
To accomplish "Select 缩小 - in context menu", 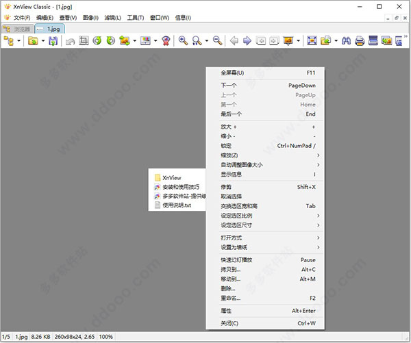I will coord(265,136).
